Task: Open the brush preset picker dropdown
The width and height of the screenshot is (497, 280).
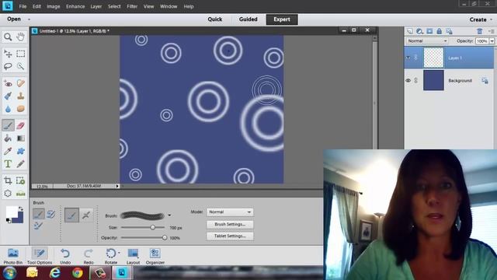Action: pos(169,215)
